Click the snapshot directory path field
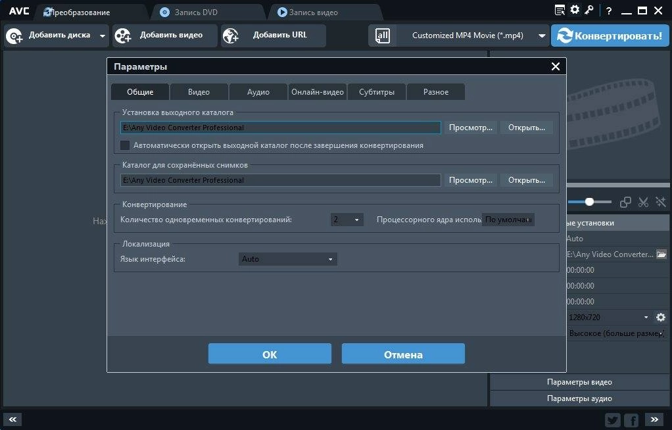Screen dimensions: 672x430 (x=281, y=180)
